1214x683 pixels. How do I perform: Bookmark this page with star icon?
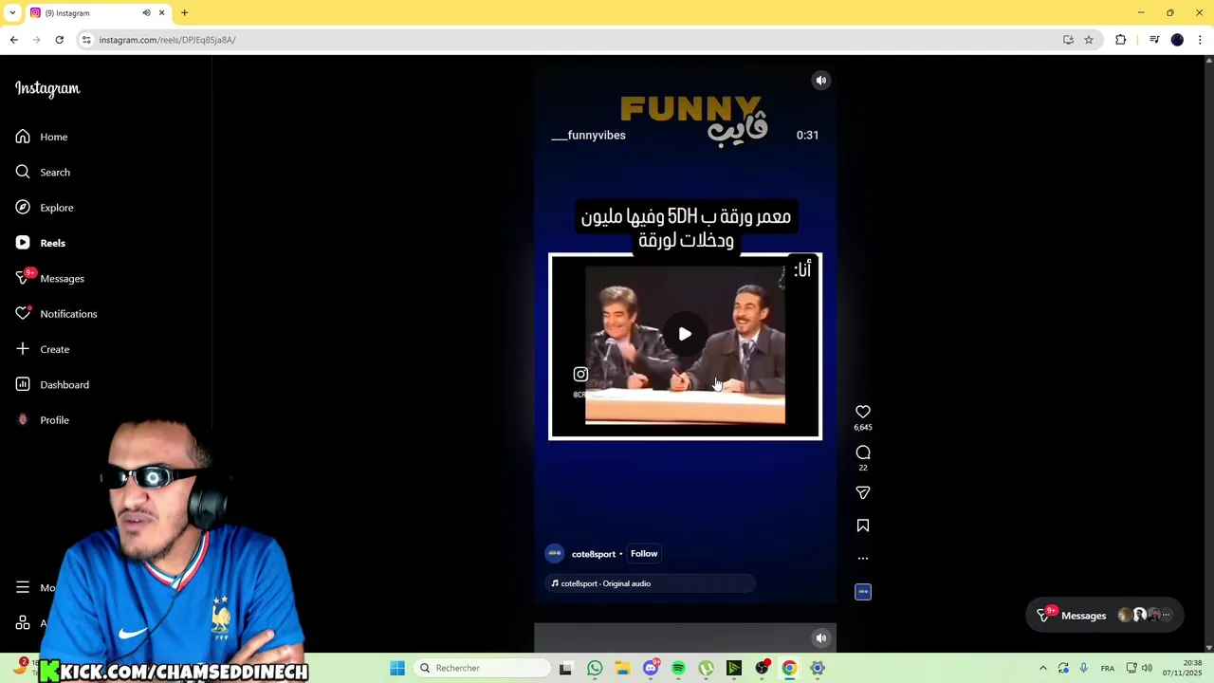pyautogui.click(x=1089, y=40)
